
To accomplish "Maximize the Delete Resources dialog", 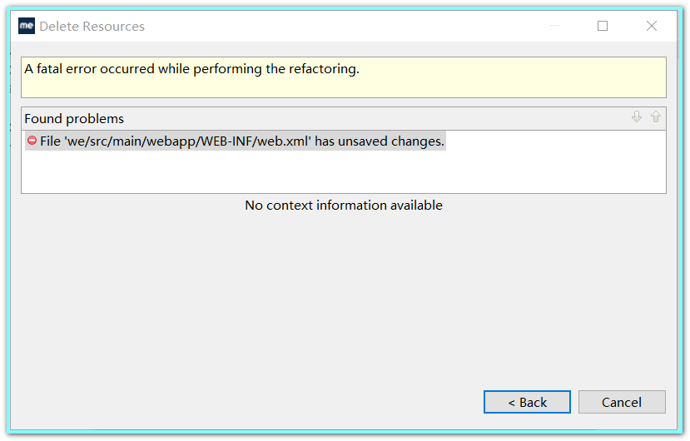I will coord(603,26).
